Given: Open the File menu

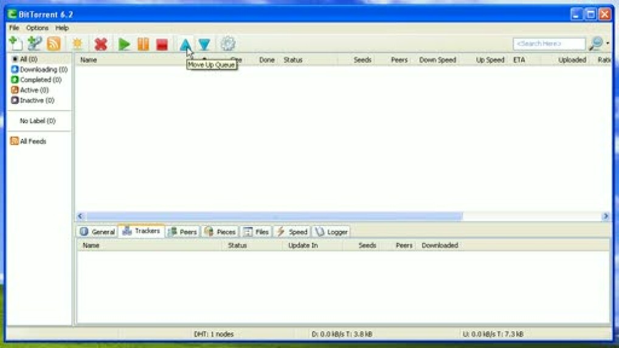Looking at the screenshot, I should 14,28.
